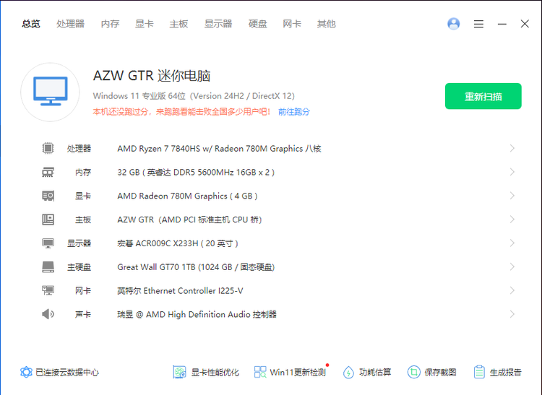Expand the 声卡 audio row chevron
The height and width of the screenshot is (395, 542).
512,314
